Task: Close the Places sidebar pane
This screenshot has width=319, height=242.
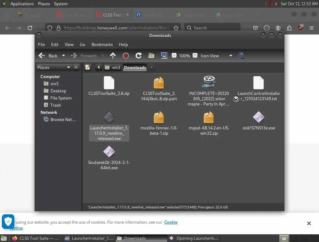Action: (76, 67)
